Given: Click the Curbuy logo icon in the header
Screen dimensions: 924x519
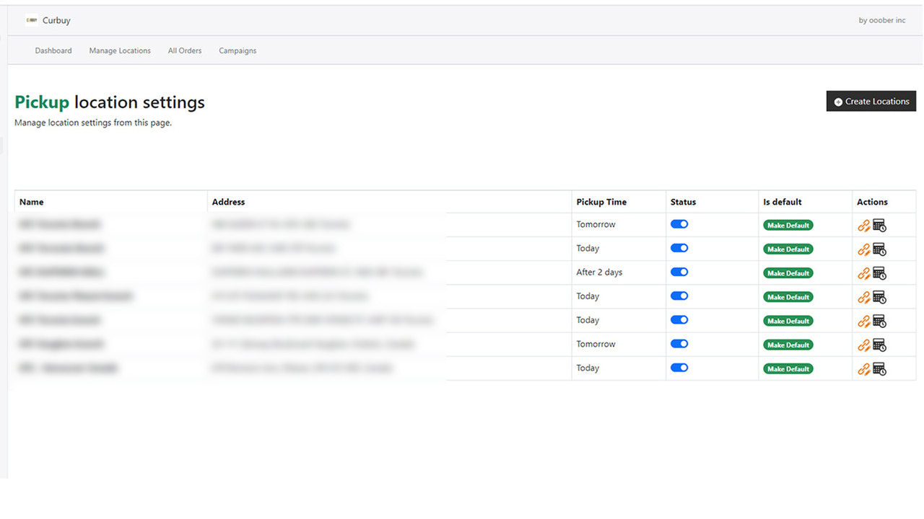Looking at the screenshot, I should (31, 20).
